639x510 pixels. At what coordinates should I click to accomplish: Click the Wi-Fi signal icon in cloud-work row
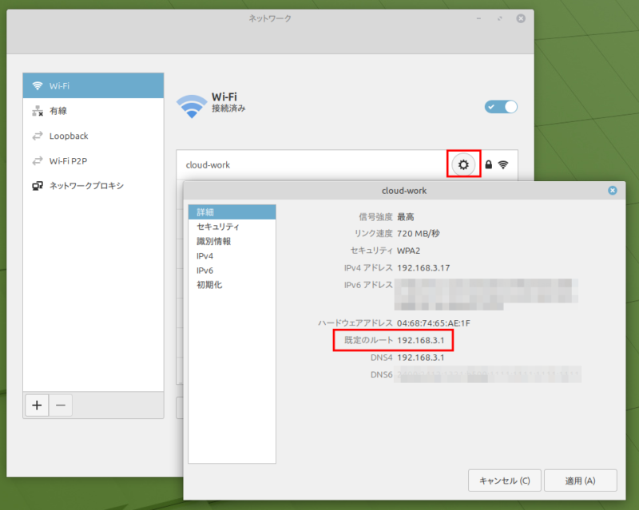click(x=503, y=164)
